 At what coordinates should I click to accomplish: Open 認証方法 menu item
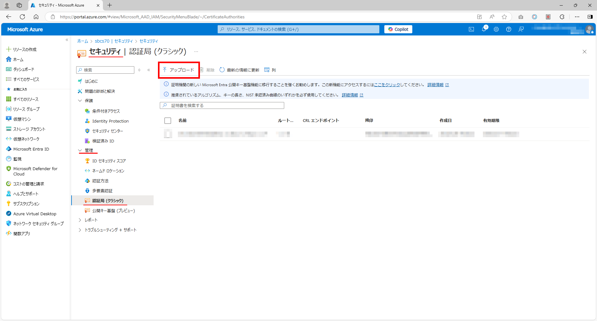100,181
